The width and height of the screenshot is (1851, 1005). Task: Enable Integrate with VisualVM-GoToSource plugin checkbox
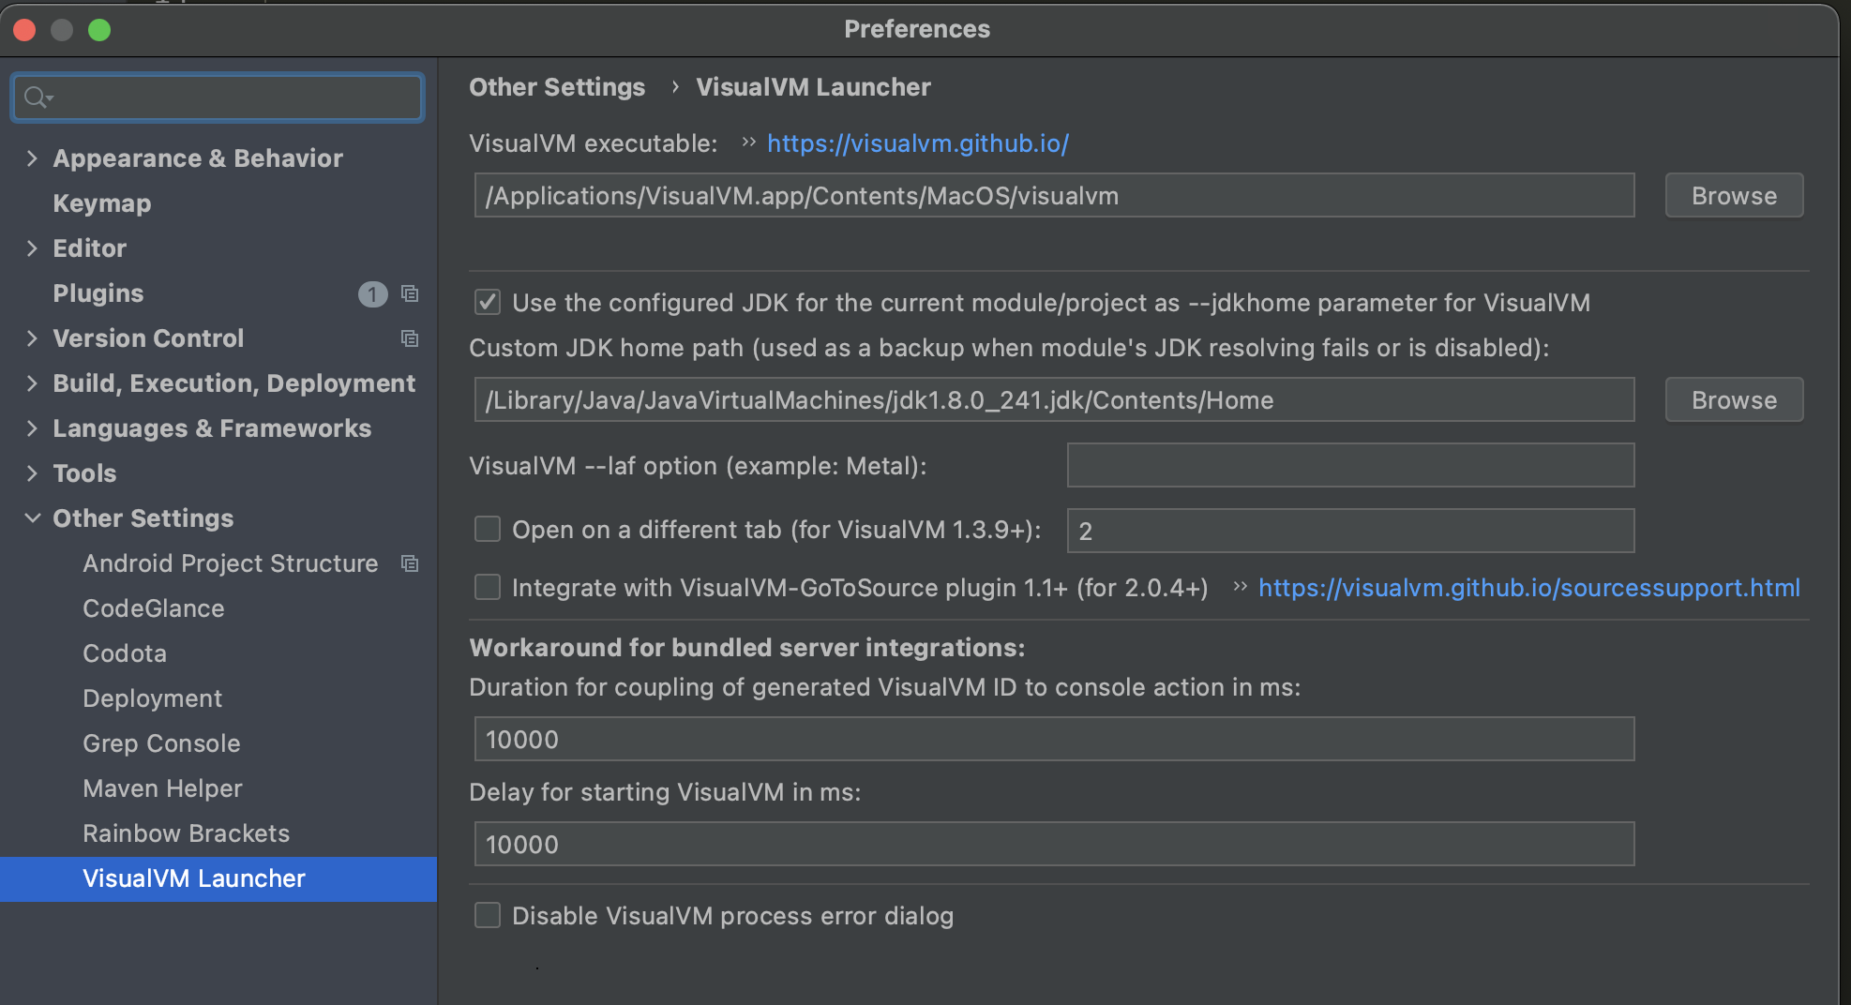(x=488, y=587)
